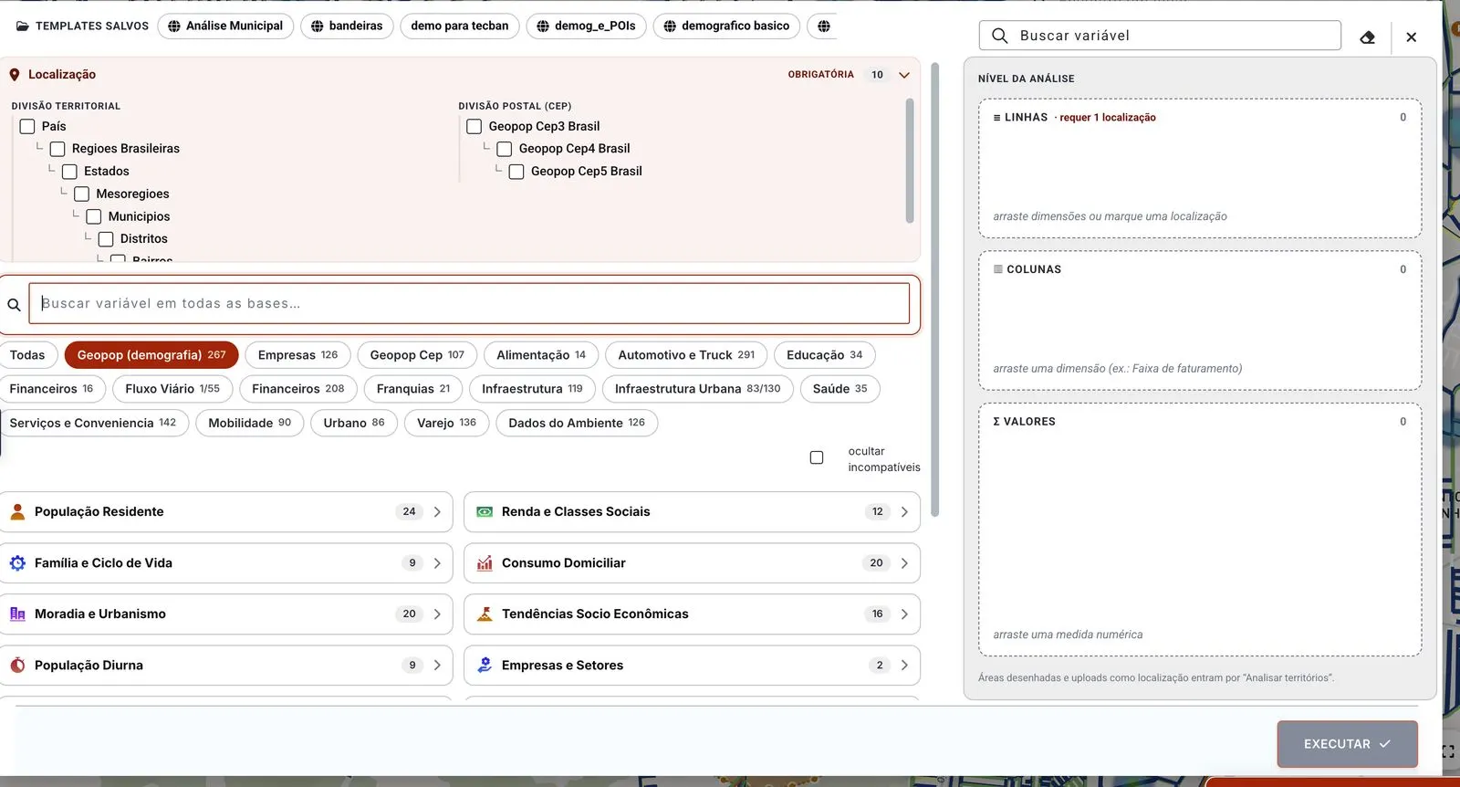Viewport: 1460px width, 787px height.
Task: Enable the Municipios checkbox
Action: (x=94, y=216)
